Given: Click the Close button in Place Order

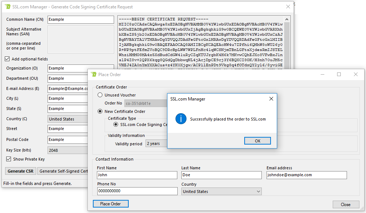Looking at the screenshot, I should click(x=346, y=204).
